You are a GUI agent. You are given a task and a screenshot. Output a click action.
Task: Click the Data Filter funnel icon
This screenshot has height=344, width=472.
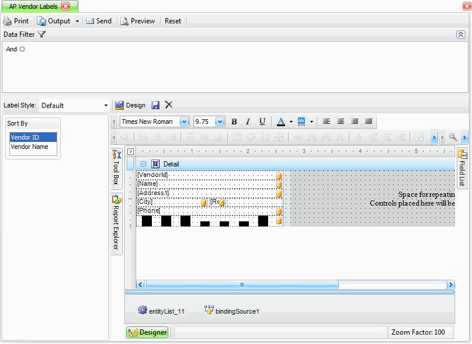pyautogui.click(x=41, y=34)
